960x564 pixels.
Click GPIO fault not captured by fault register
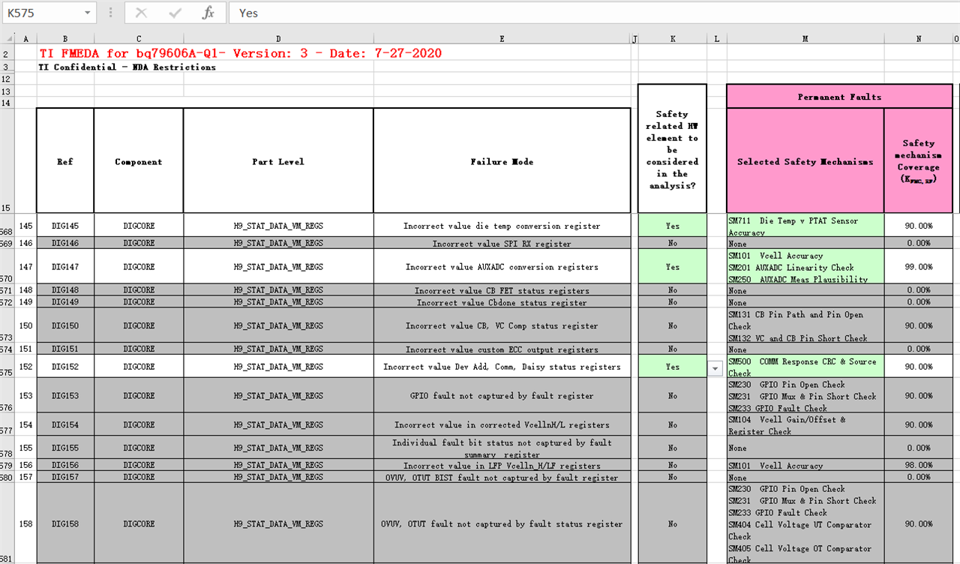502,395
